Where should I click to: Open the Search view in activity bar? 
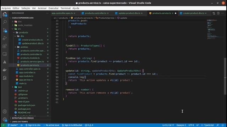[x=5, y=22]
